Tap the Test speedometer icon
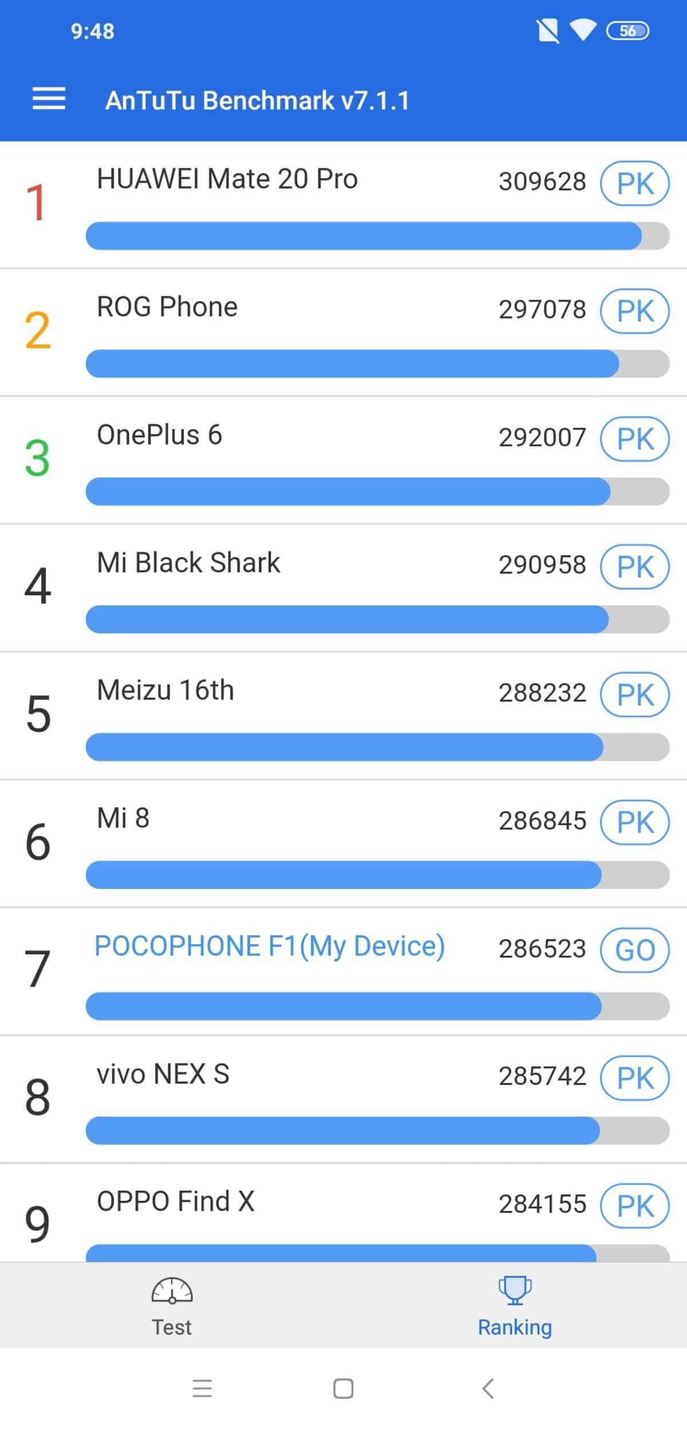The image size is (687, 1430). click(172, 1291)
